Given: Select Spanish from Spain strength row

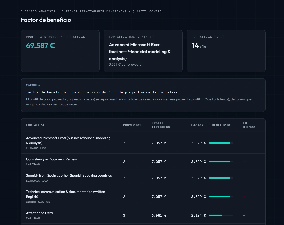Looking at the screenshot, I should click(143, 178).
